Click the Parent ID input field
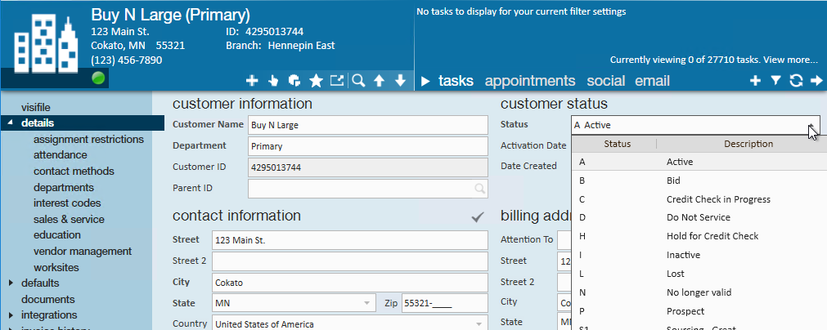This screenshot has width=827, height=330. click(367, 189)
